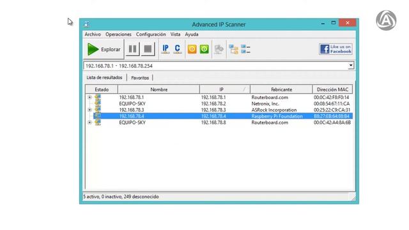This screenshot has width=409, height=230.
Task: Click the collapse-all list toolbar icon
Action: coord(245,49)
